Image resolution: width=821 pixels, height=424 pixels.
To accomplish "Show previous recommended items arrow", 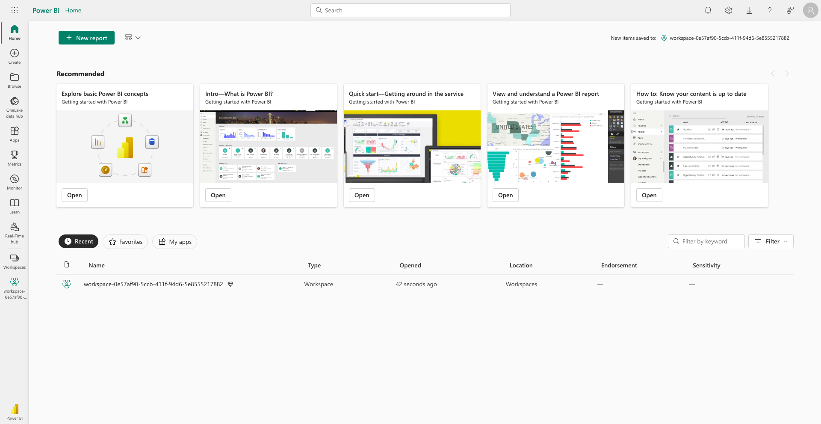I will point(773,74).
